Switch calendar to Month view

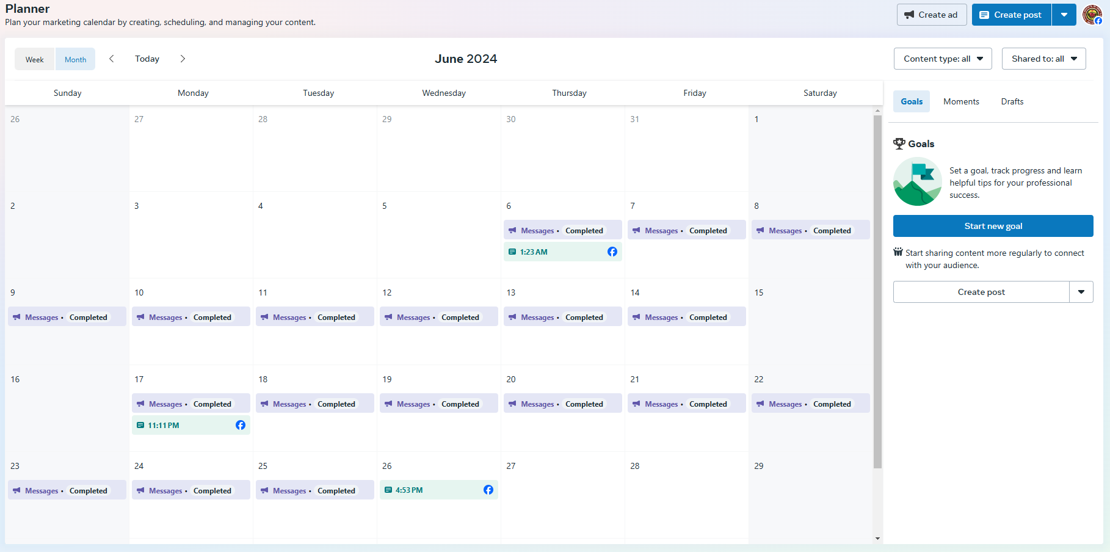point(75,59)
